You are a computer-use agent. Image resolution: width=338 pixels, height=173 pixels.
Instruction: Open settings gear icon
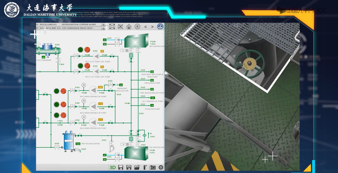click(161, 167)
